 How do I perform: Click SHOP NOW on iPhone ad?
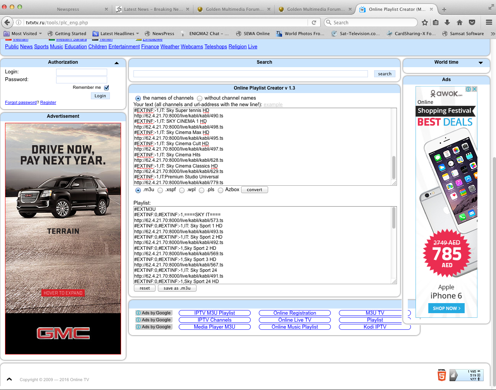(446, 308)
